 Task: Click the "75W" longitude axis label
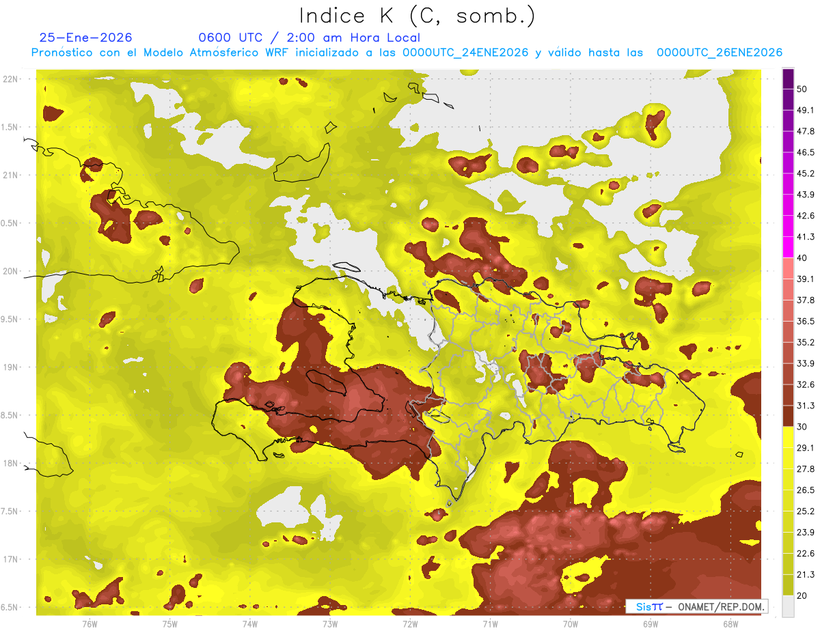point(170,624)
